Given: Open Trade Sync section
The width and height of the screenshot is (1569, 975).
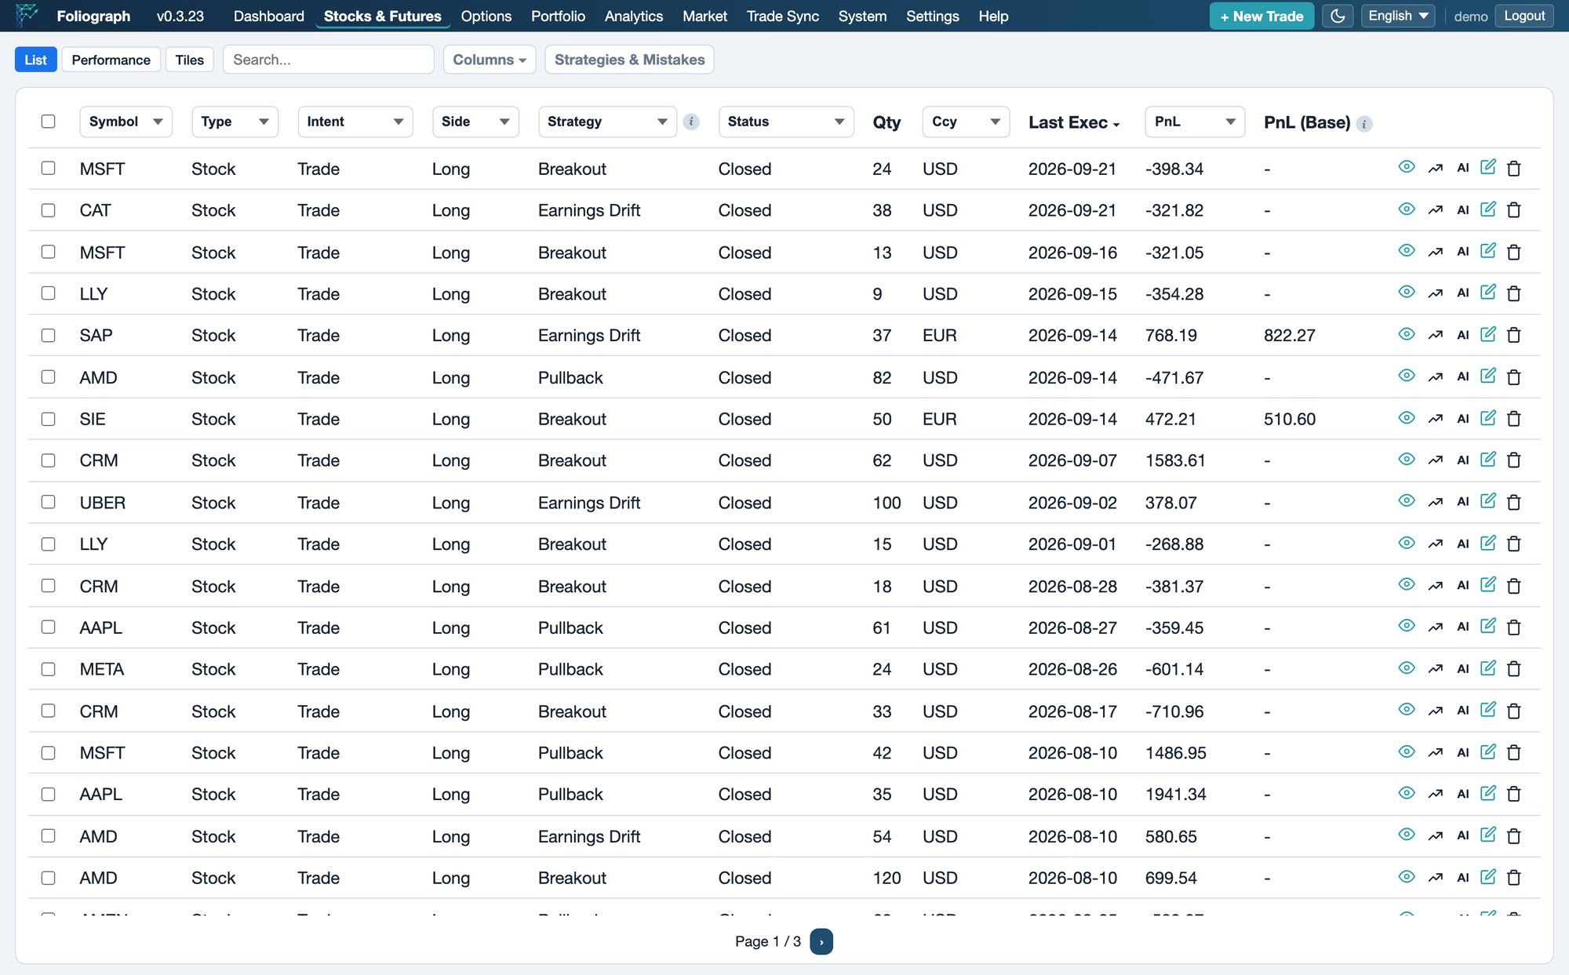Looking at the screenshot, I should coord(782,16).
